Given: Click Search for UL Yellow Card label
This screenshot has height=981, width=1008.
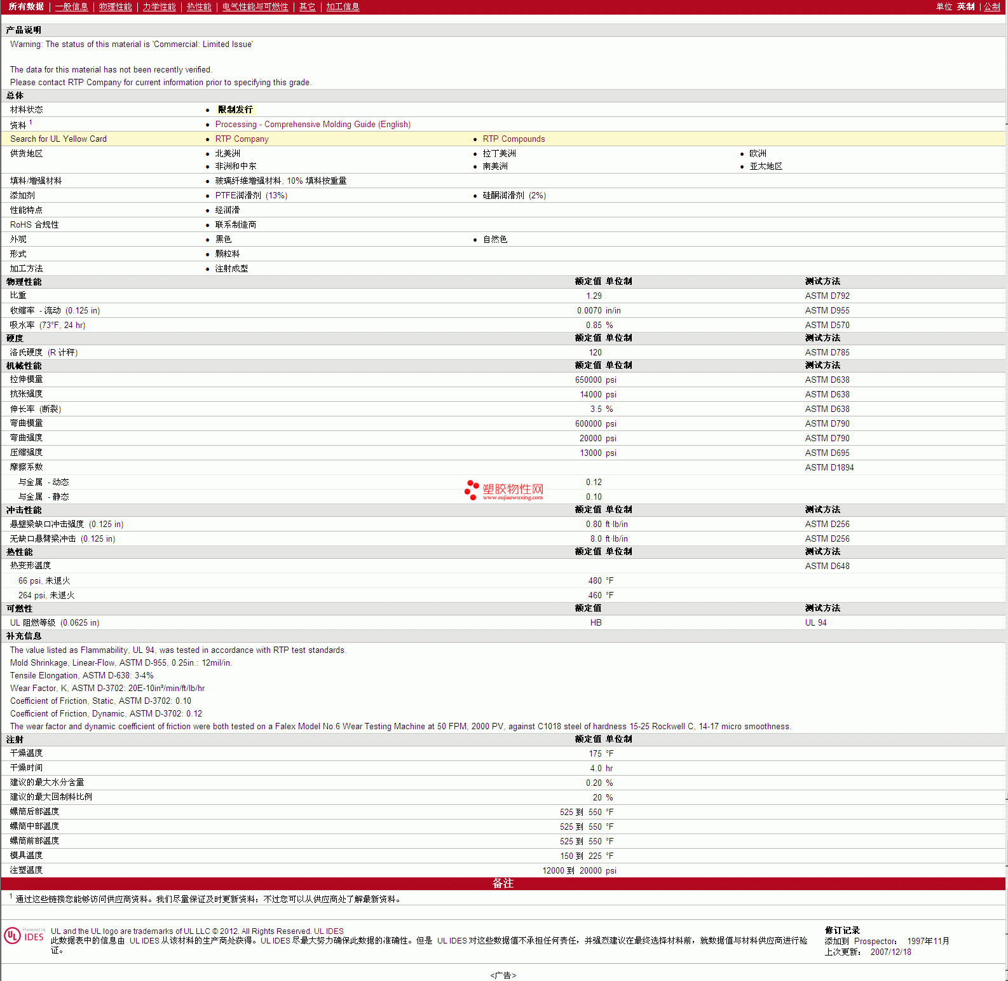Looking at the screenshot, I should [58, 139].
